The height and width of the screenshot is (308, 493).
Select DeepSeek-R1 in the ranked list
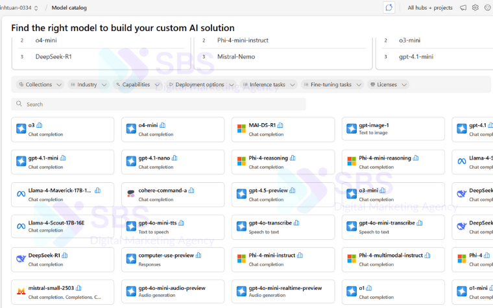point(53,56)
